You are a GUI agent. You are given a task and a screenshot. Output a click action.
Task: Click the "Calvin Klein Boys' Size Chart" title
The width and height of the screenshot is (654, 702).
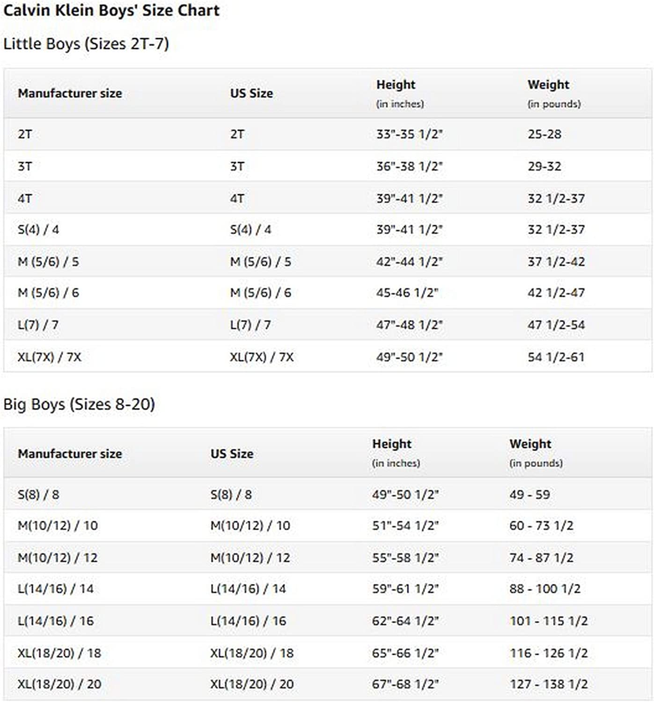pos(111,11)
